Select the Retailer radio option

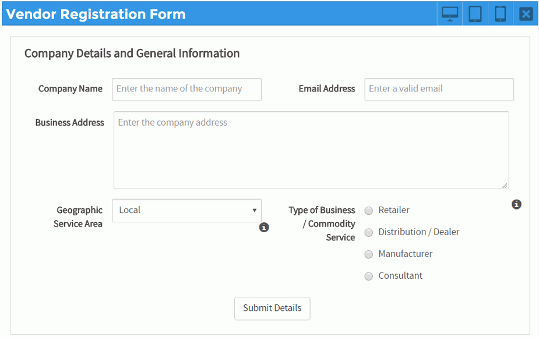tap(368, 211)
